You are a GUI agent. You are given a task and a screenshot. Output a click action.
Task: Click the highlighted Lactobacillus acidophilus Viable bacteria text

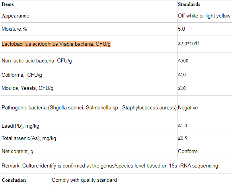click(56, 44)
